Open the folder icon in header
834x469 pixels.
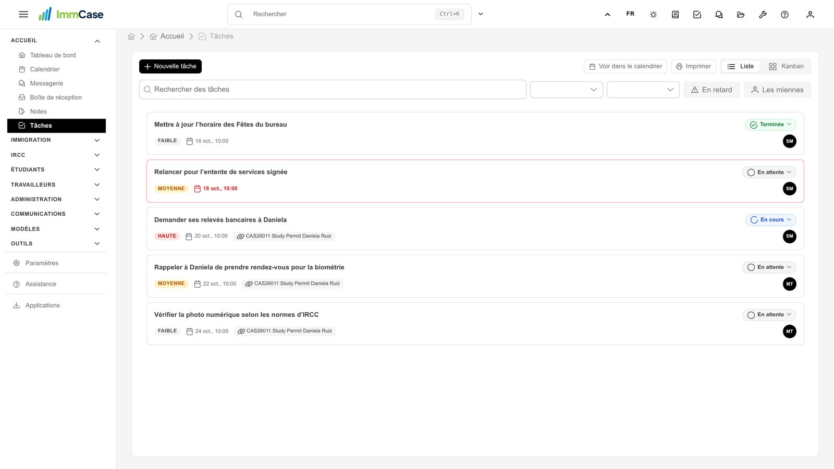[x=741, y=15]
